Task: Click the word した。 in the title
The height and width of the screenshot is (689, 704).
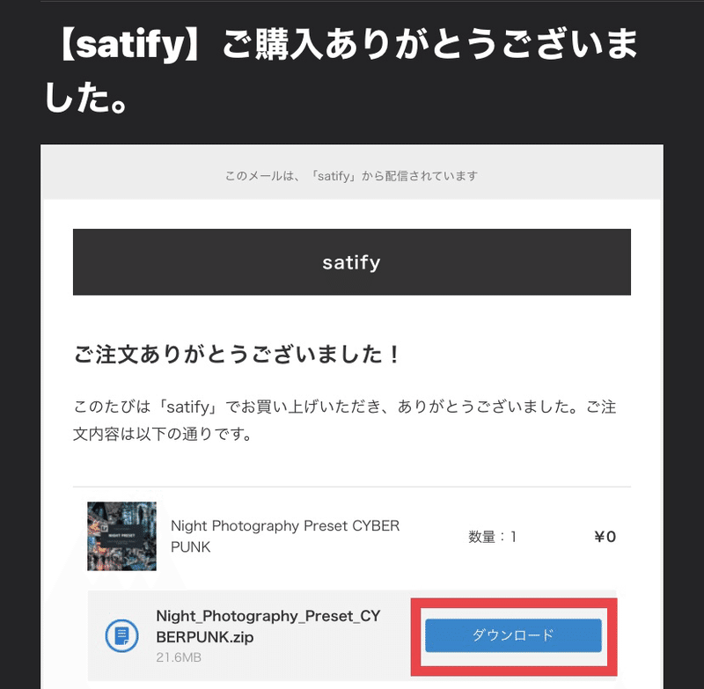Action: (x=86, y=98)
